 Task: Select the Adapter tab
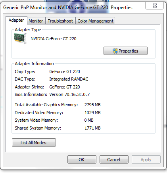click(16, 20)
